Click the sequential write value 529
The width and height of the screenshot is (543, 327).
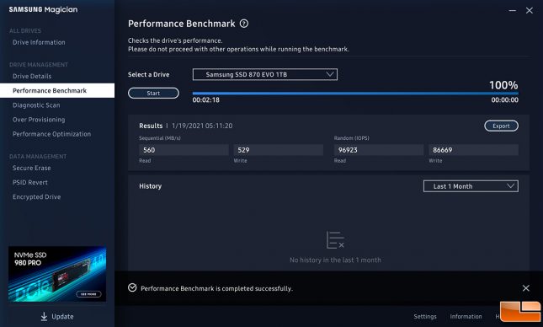pyautogui.click(x=278, y=150)
